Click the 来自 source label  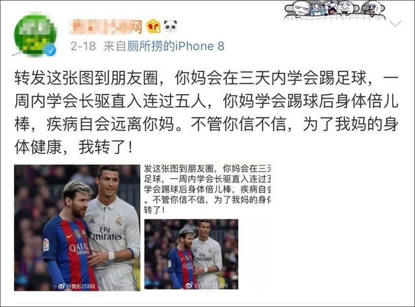tap(115, 46)
